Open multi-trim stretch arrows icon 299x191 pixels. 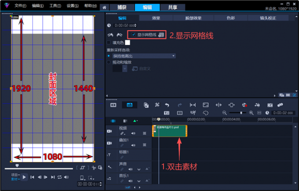pyautogui.click(x=193, y=105)
